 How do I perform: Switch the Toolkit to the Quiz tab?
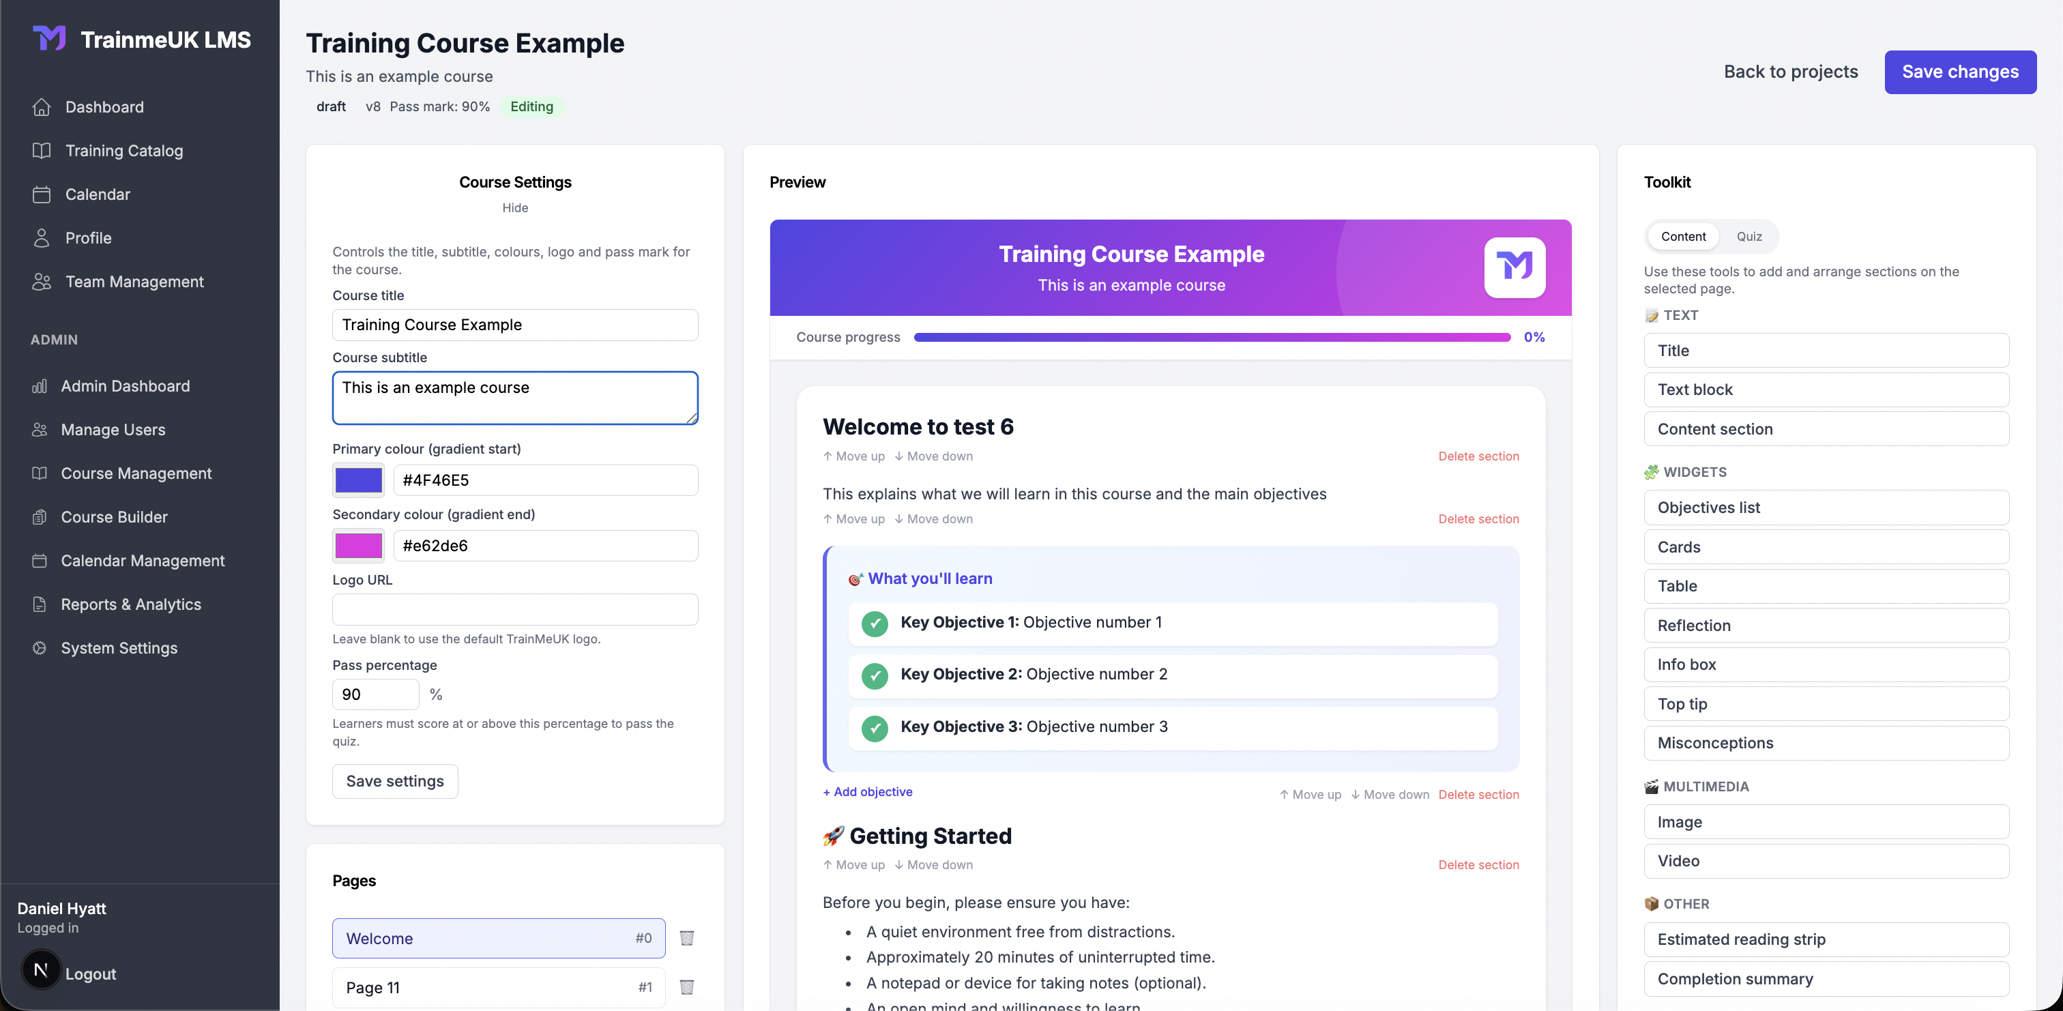click(x=1749, y=236)
